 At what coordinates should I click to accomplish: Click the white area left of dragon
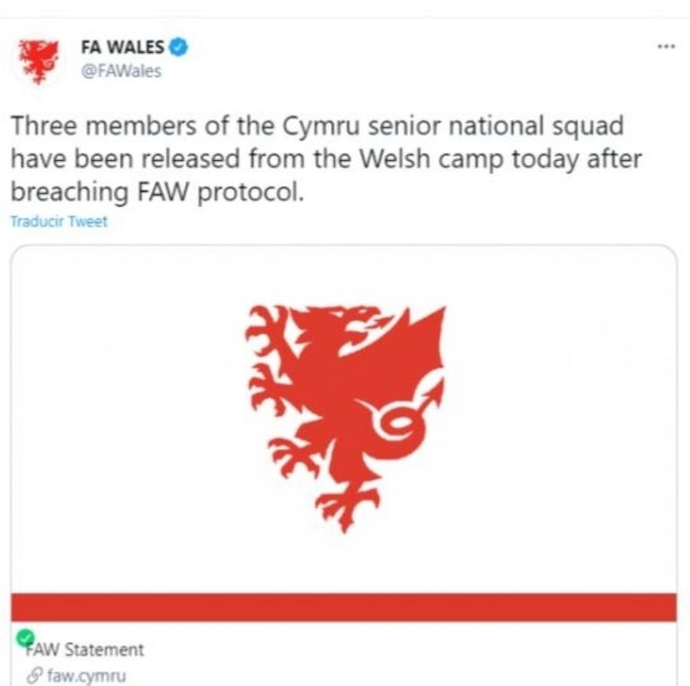pyautogui.click(x=128, y=418)
